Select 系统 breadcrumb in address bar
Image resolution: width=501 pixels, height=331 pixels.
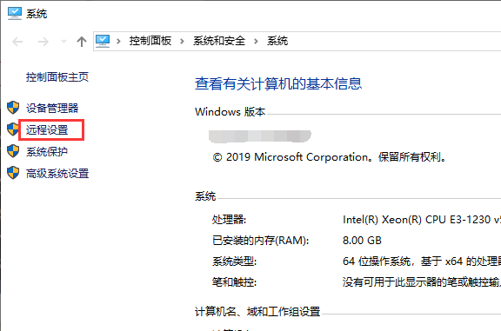[277, 41]
